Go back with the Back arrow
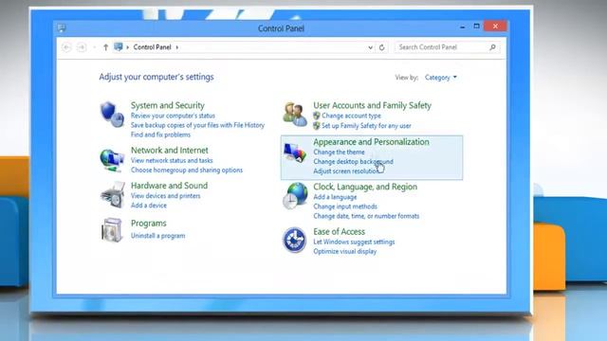Screen dimensions: 607x341 pyautogui.click(x=66, y=47)
